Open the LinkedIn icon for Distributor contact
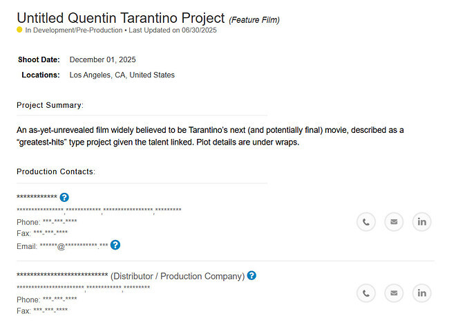 [x=421, y=293]
